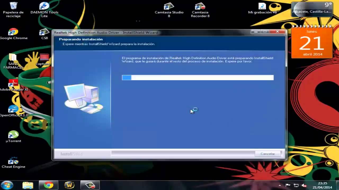
Task: Open Camtasia Recorder 8 shortcut
Action: [200, 10]
